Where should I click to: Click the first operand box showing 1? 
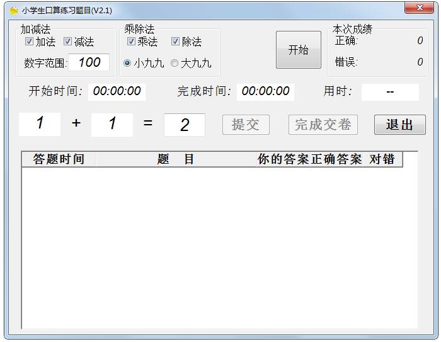coord(40,124)
